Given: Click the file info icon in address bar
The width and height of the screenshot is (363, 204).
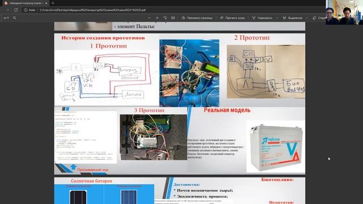Looking at the screenshot, I should coord(26,10).
